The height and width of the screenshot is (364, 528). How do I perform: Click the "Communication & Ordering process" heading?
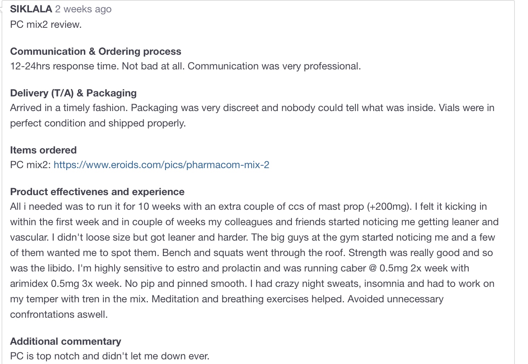pos(96,51)
